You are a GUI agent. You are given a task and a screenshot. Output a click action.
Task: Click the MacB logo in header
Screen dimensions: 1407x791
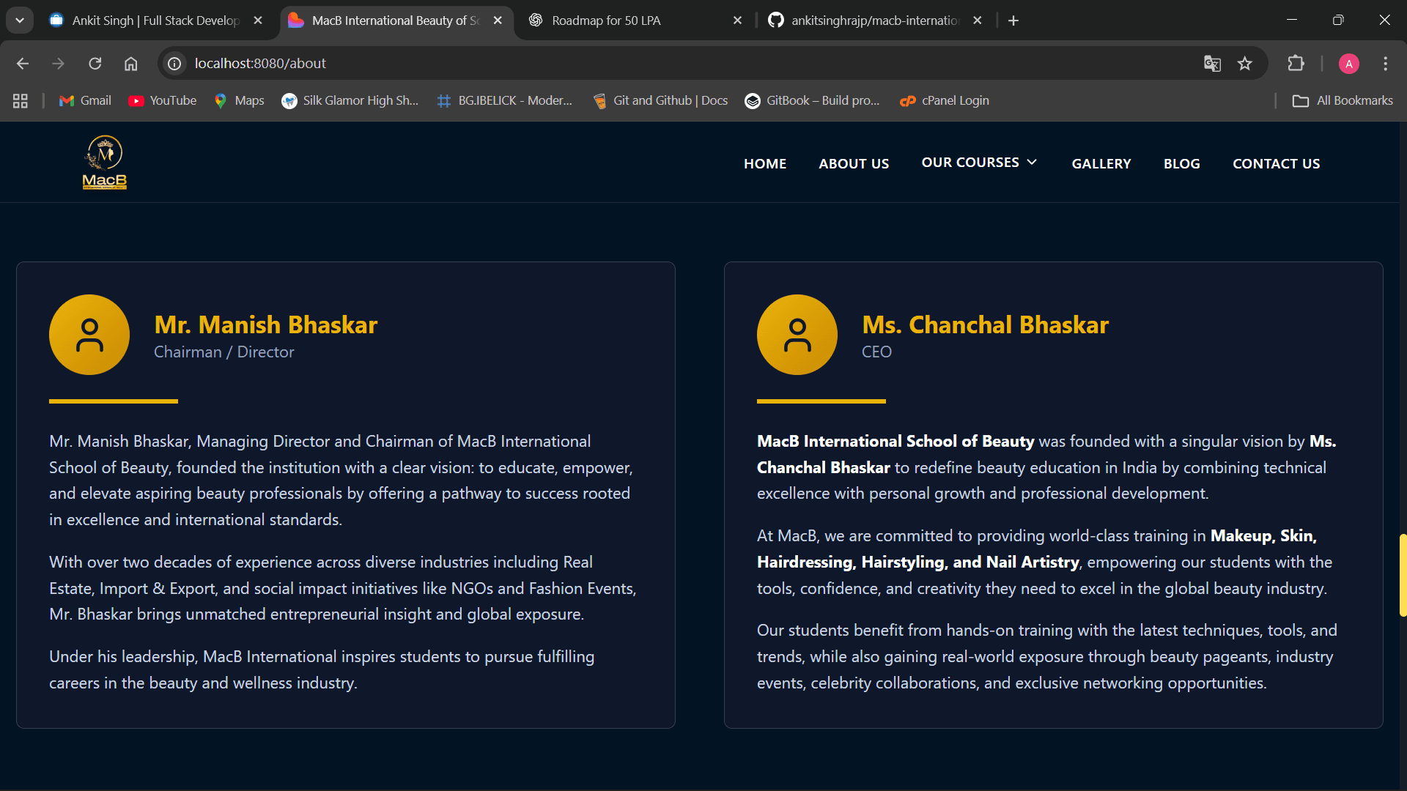click(105, 163)
